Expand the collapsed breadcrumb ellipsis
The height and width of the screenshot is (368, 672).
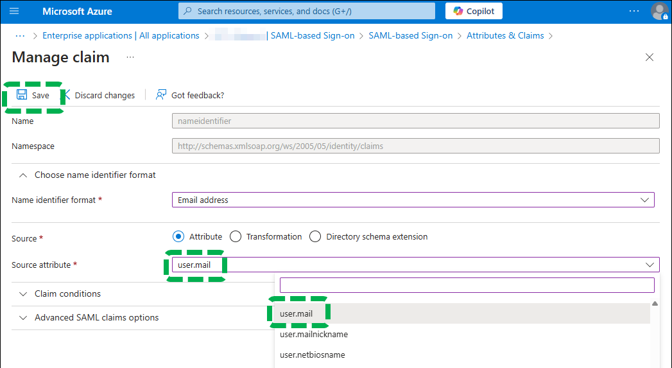pos(20,36)
